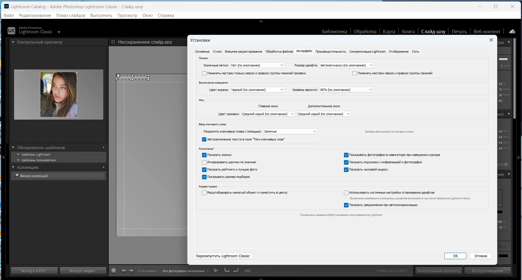Expand the Шаблоны Lightroom folder
522x280 pixels.
point(18,154)
